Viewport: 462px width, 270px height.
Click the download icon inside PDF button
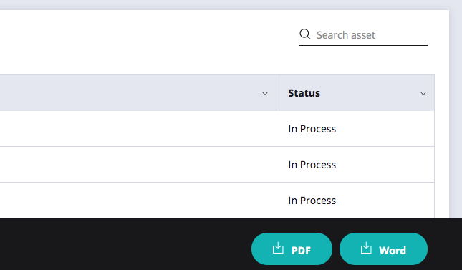tap(278, 249)
